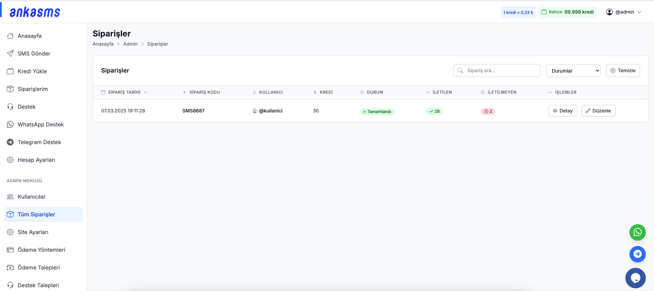Click the Anasayfa breadcrumb link
Image resolution: width=654 pixels, height=291 pixels.
pos(103,44)
